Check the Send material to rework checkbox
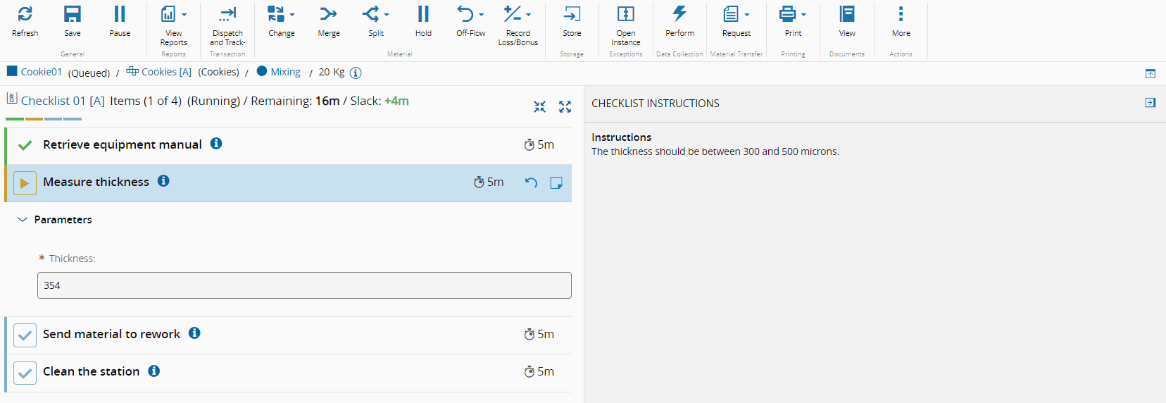The height and width of the screenshot is (403, 1166). [25, 335]
